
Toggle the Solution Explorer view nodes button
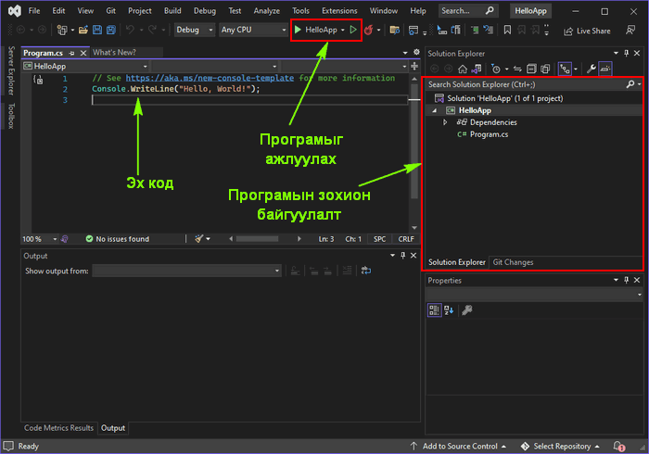pyautogui.click(x=565, y=69)
